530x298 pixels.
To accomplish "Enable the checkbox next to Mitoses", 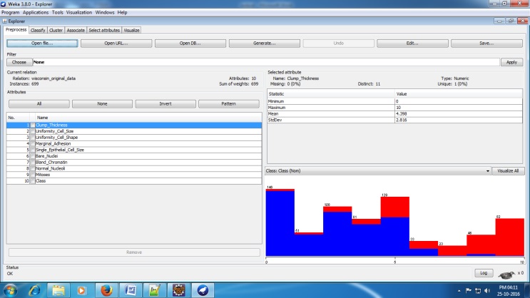I will tap(32, 175).
